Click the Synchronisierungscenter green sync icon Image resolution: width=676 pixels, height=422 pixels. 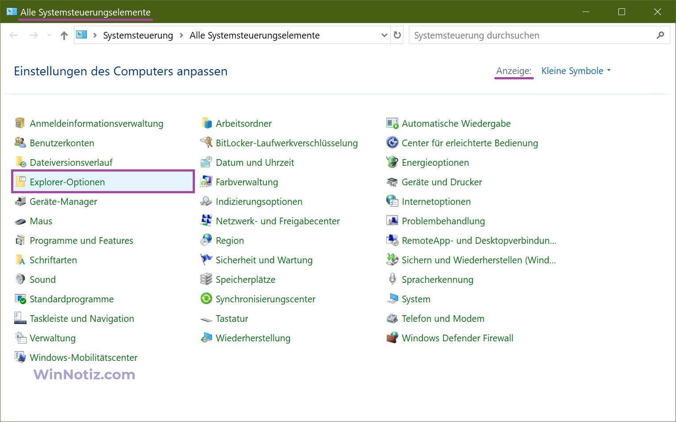click(x=206, y=299)
